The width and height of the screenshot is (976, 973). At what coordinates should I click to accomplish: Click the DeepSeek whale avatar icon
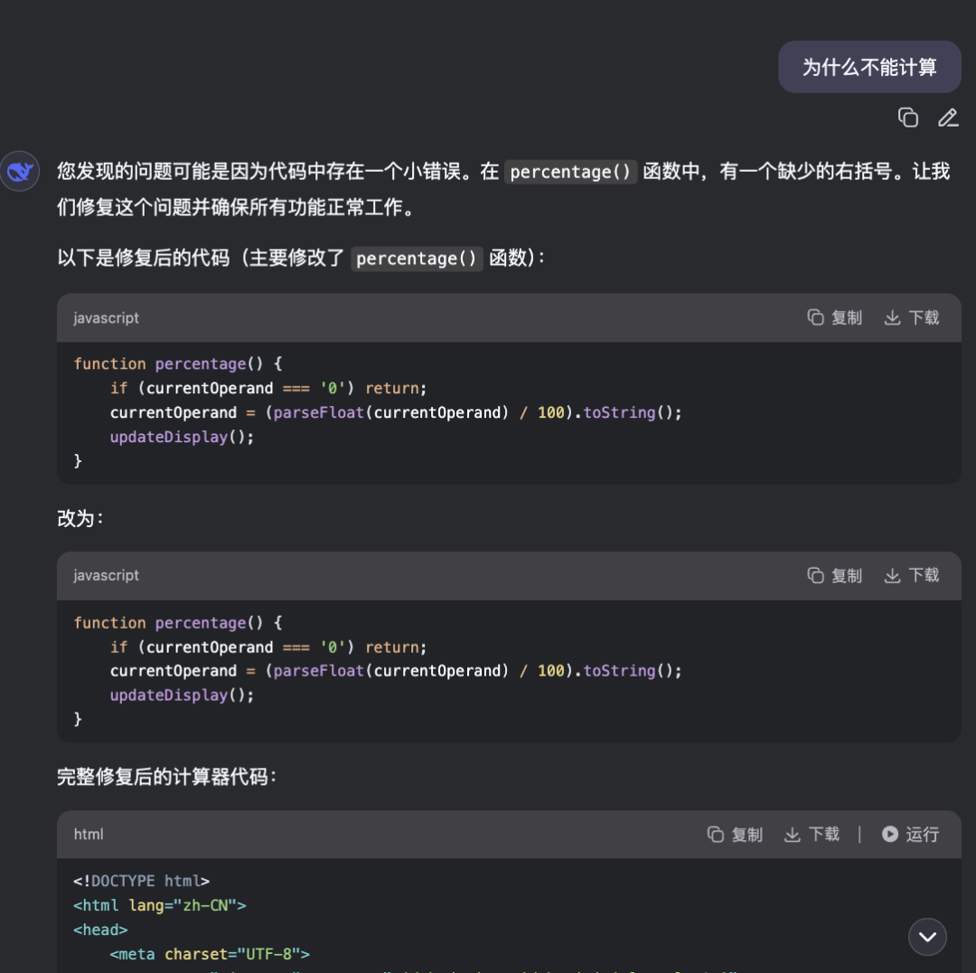point(20,171)
